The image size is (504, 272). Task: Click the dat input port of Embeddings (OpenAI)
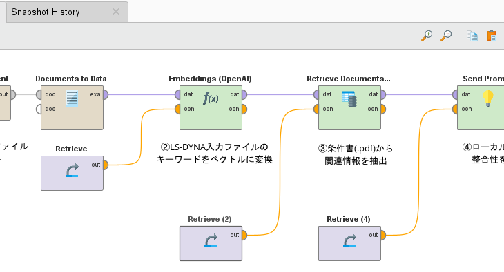point(177,94)
